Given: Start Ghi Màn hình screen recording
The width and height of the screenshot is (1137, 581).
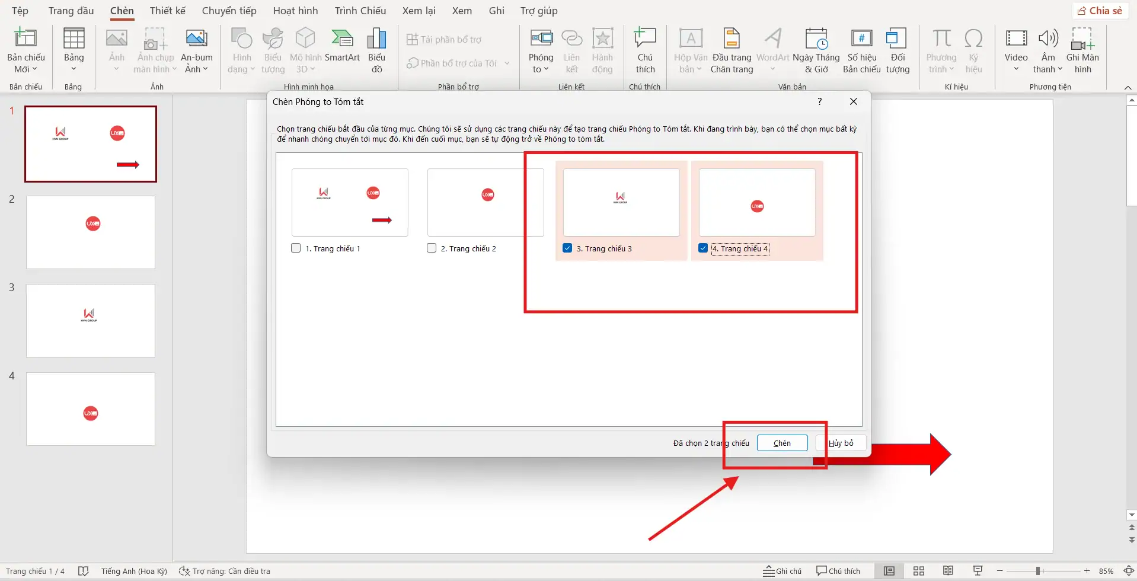Looking at the screenshot, I should coord(1083,50).
